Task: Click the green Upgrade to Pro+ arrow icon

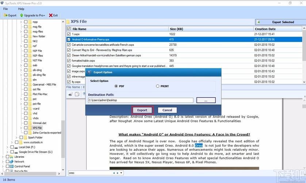Action: (x=22, y=15)
